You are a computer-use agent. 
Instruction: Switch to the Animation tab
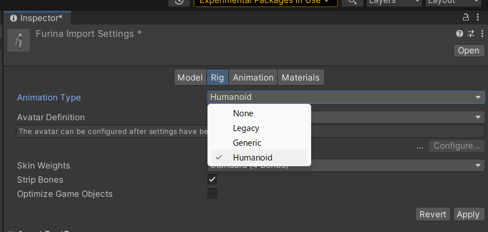click(x=253, y=78)
